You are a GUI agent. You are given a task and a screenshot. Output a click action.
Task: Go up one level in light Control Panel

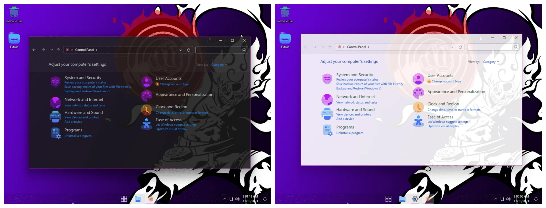click(330, 47)
